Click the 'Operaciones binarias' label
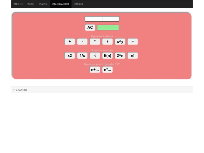 coord(102,36)
